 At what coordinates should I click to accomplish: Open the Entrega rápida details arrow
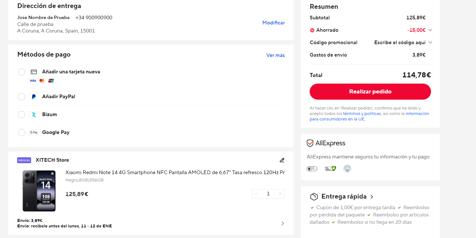pyautogui.click(x=372, y=197)
